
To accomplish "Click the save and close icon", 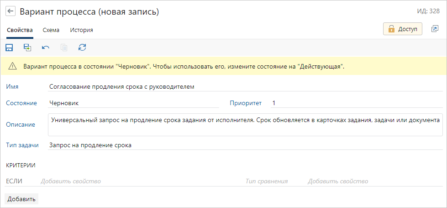I will [x=27, y=47].
